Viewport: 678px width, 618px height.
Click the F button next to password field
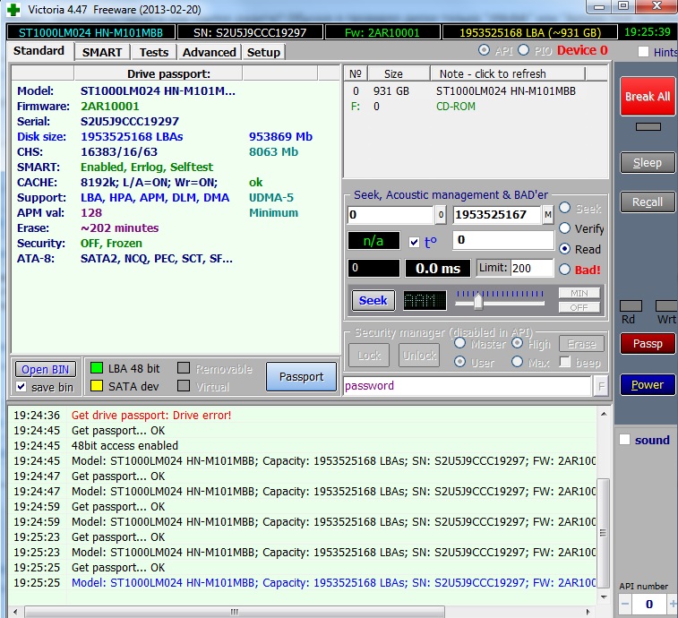600,386
